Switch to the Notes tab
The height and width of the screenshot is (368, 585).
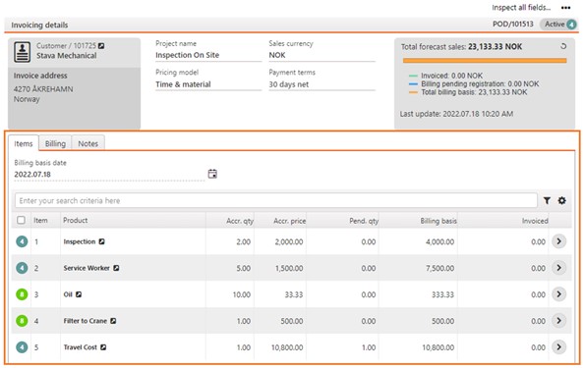88,143
